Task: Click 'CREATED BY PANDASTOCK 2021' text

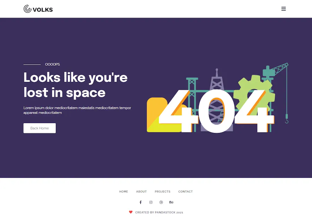Action: (x=159, y=213)
